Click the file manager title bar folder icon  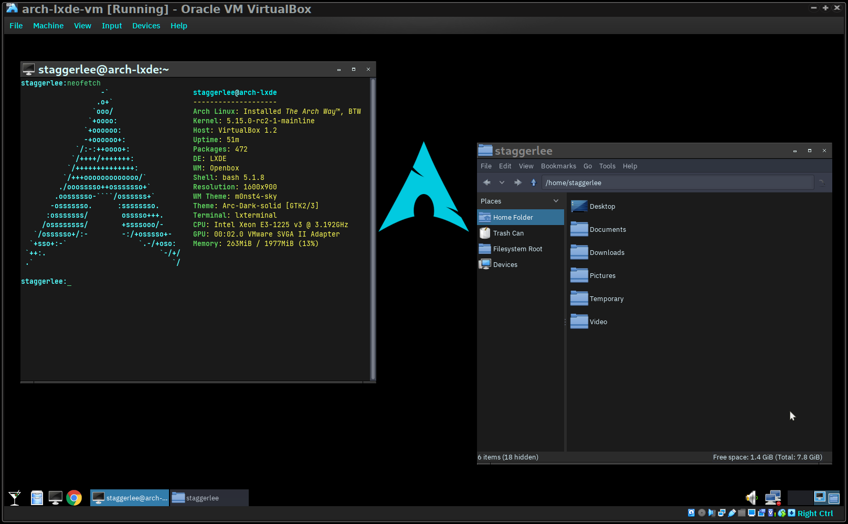click(485, 151)
